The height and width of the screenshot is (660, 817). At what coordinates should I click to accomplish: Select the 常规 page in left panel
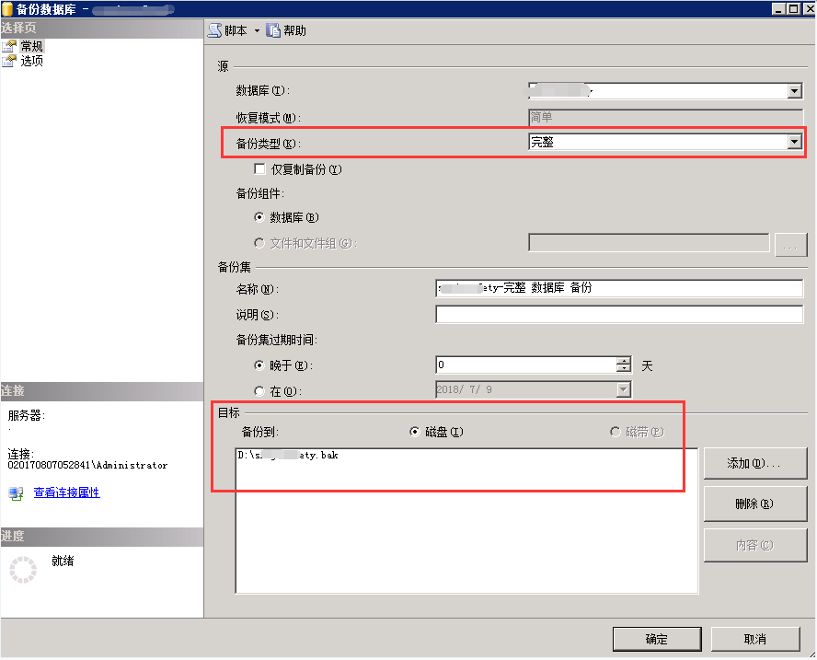31,46
